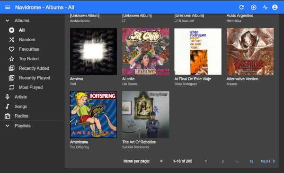The height and width of the screenshot is (173, 284).
Task: Click the Al chile title text
Action: tap(128, 79)
